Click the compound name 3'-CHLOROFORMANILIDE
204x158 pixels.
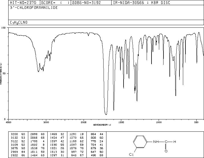[x=34, y=7]
